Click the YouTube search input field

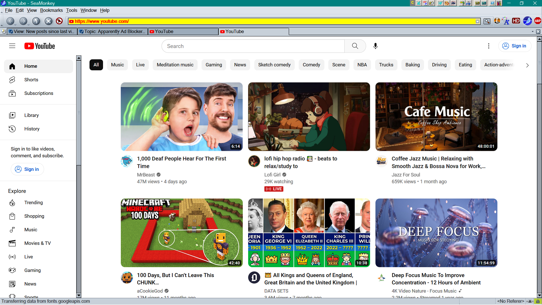(x=253, y=46)
